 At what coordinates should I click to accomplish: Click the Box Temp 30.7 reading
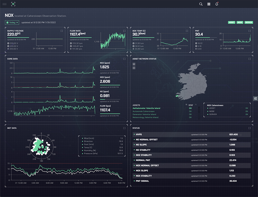(x=139, y=34)
